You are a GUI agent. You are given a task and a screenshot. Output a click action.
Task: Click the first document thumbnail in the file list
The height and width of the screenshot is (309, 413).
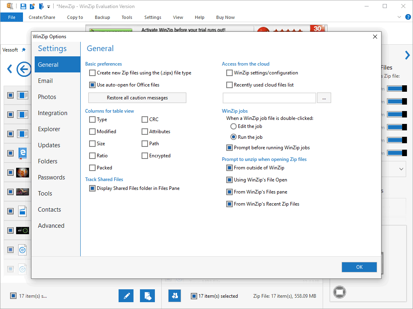click(23, 95)
